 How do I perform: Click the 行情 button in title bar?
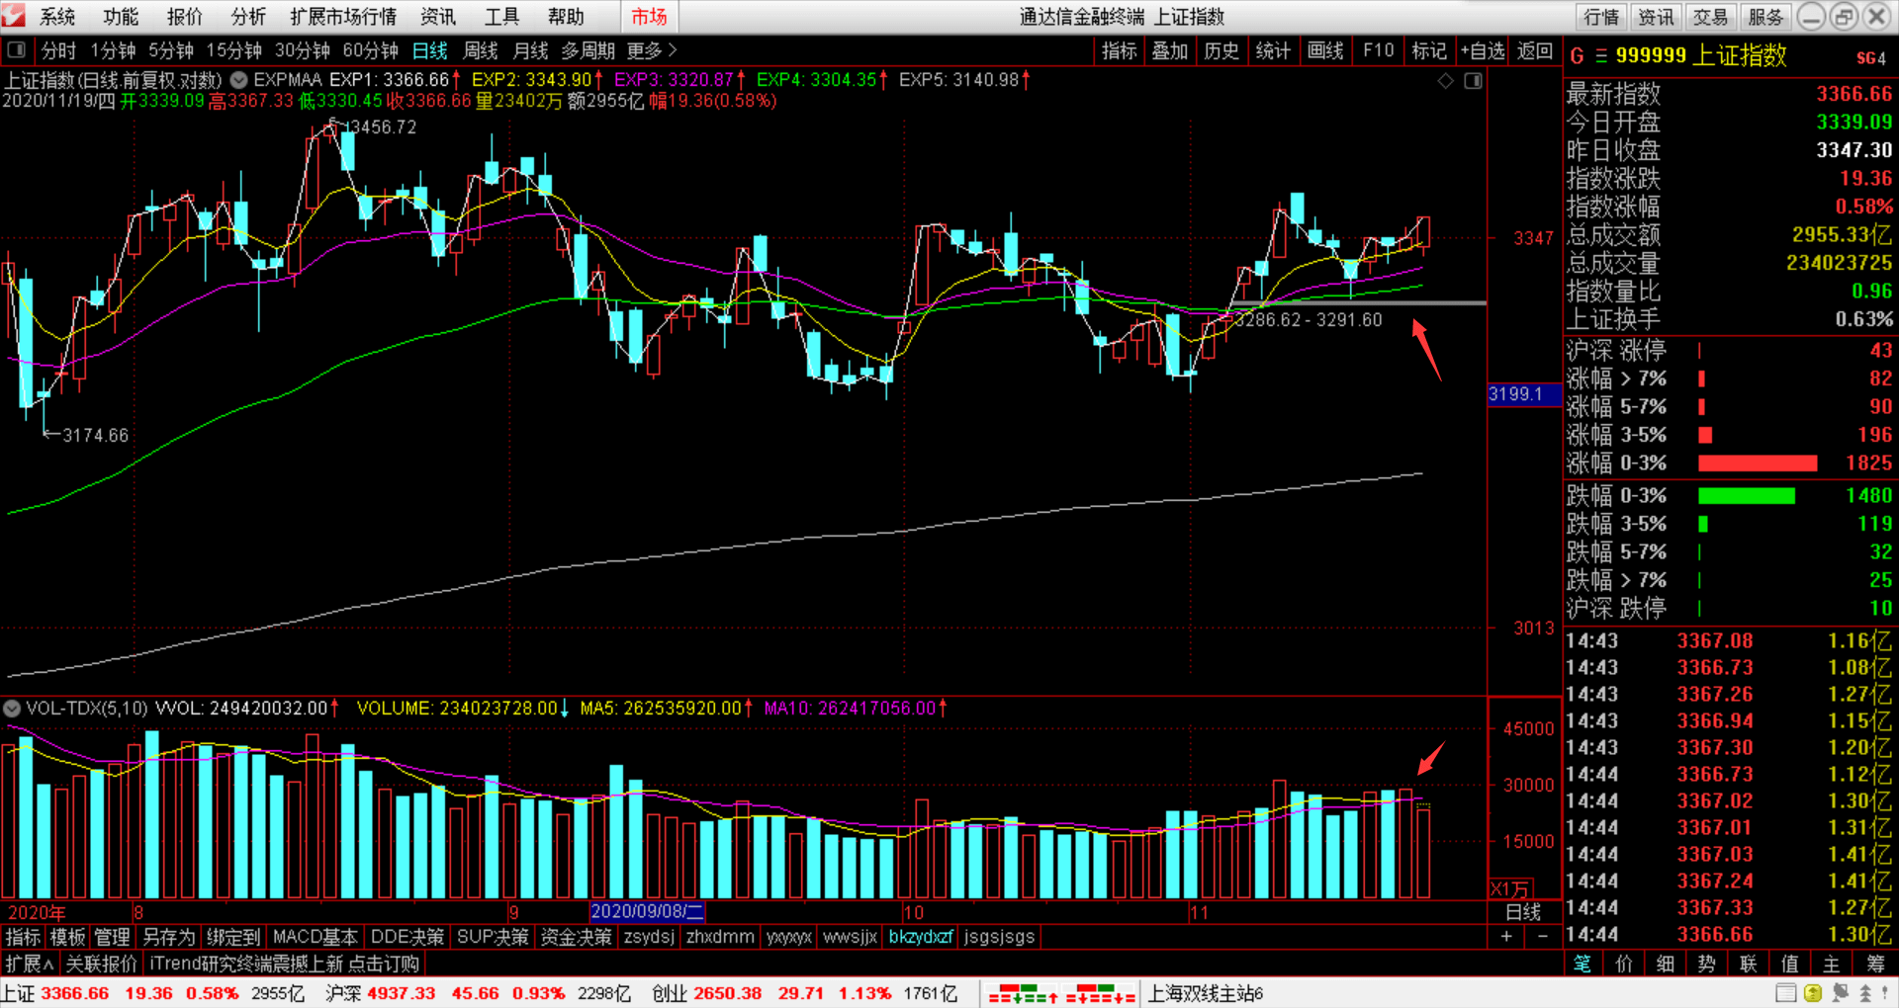pyautogui.click(x=1601, y=17)
